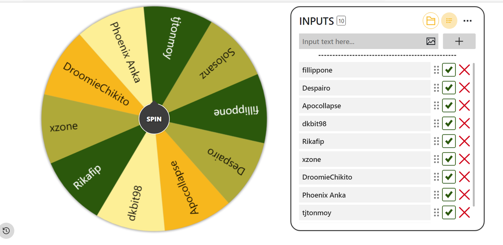
Task: Click the SPIN button at the wheel center
Action: 154,119
